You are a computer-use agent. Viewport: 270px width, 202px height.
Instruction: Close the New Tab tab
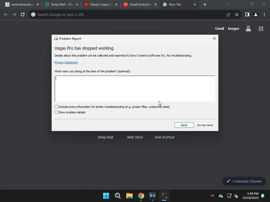pyautogui.click(x=195, y=4)
